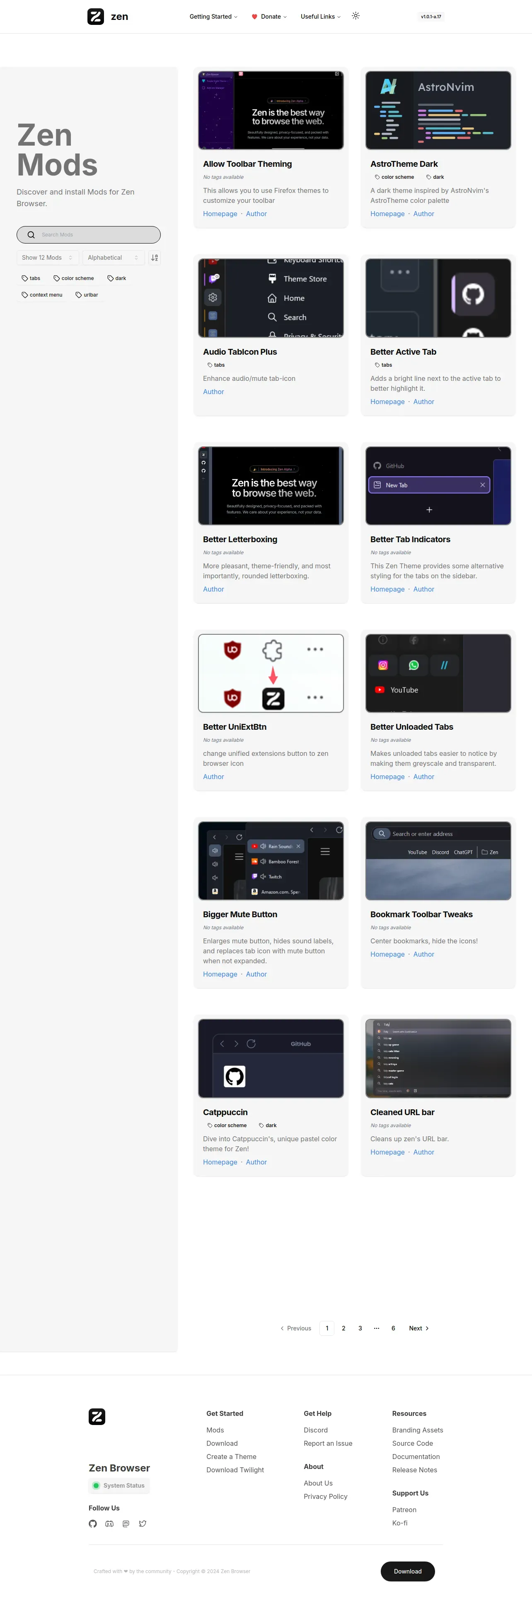The width and height of the screenshot is (532, 1598).
Task: Open Create a Theme footer link
Action: 231,1457
